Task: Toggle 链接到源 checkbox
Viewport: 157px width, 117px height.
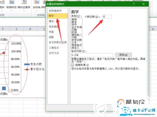Action: [x=72, y=65]
